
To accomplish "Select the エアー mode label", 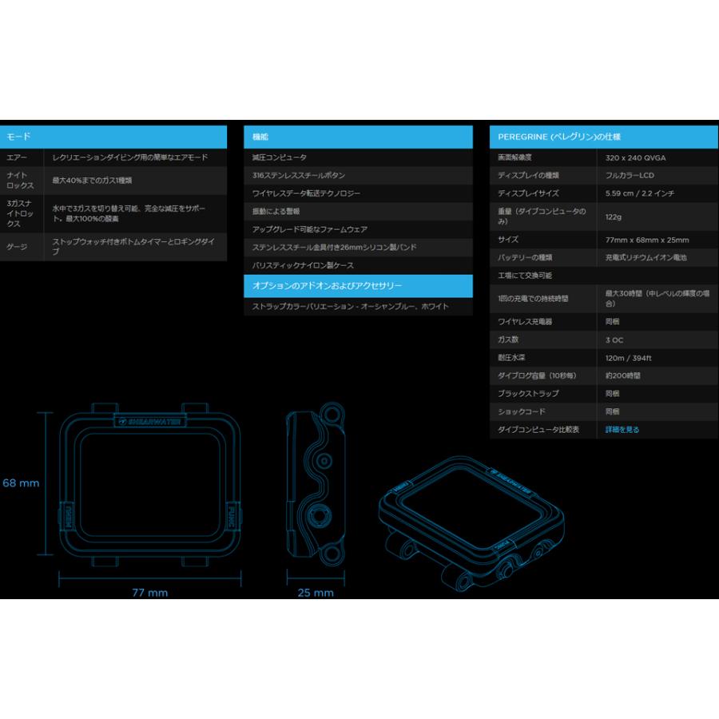I will tap(17, 157).
